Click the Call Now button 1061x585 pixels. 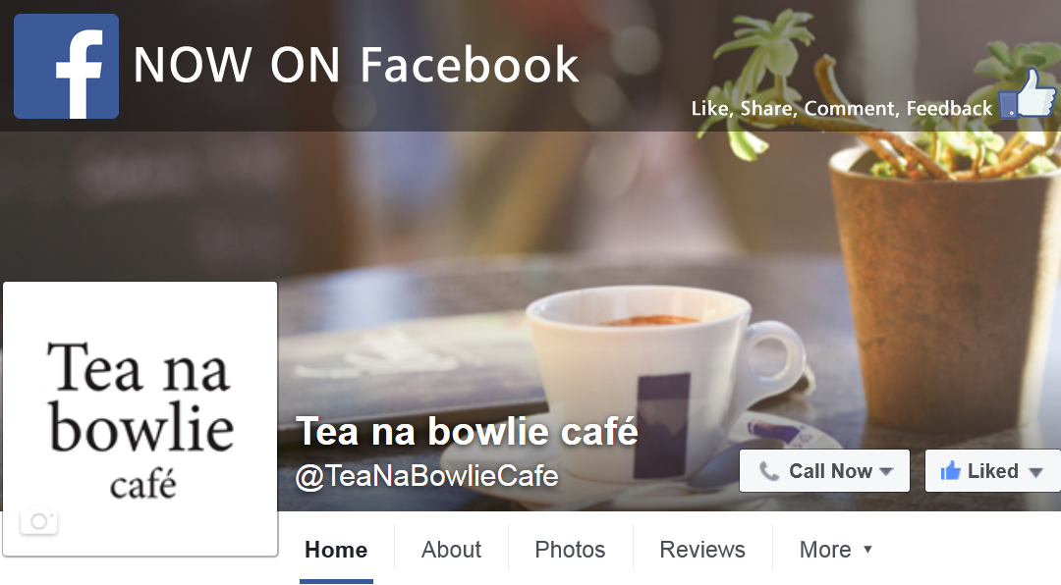(x=825, y=471)
